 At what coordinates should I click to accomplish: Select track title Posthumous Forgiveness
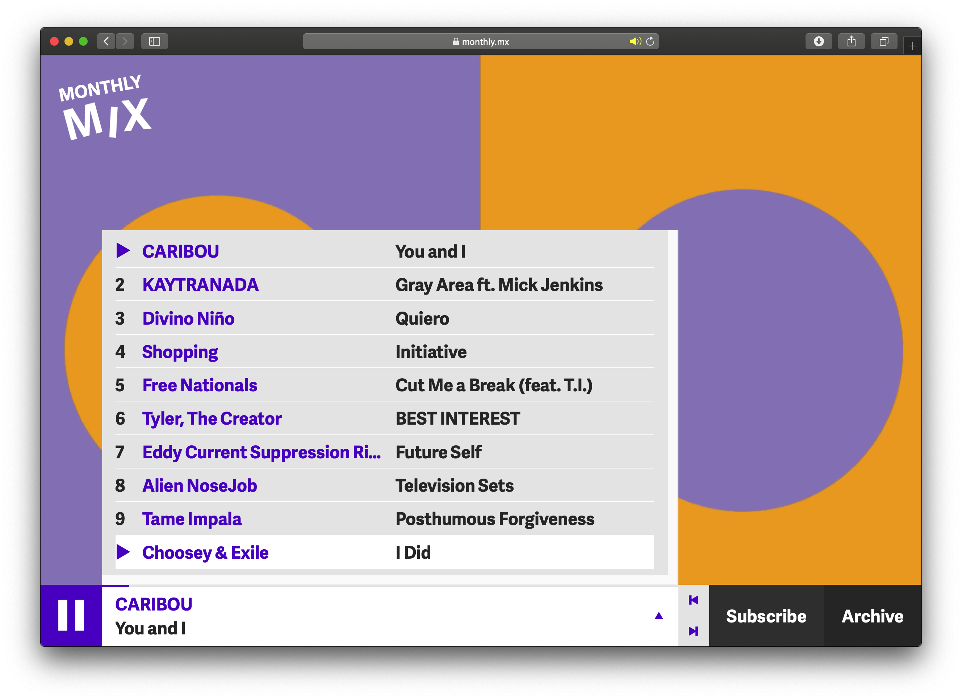(494, 519)
